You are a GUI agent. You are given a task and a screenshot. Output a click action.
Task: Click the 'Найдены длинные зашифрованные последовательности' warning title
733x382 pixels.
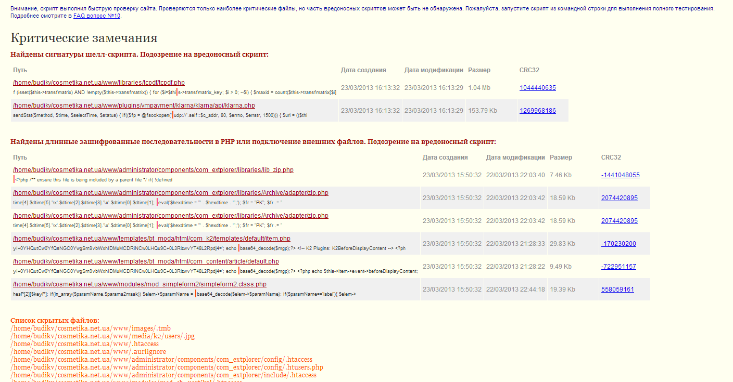tap(253, 142)
